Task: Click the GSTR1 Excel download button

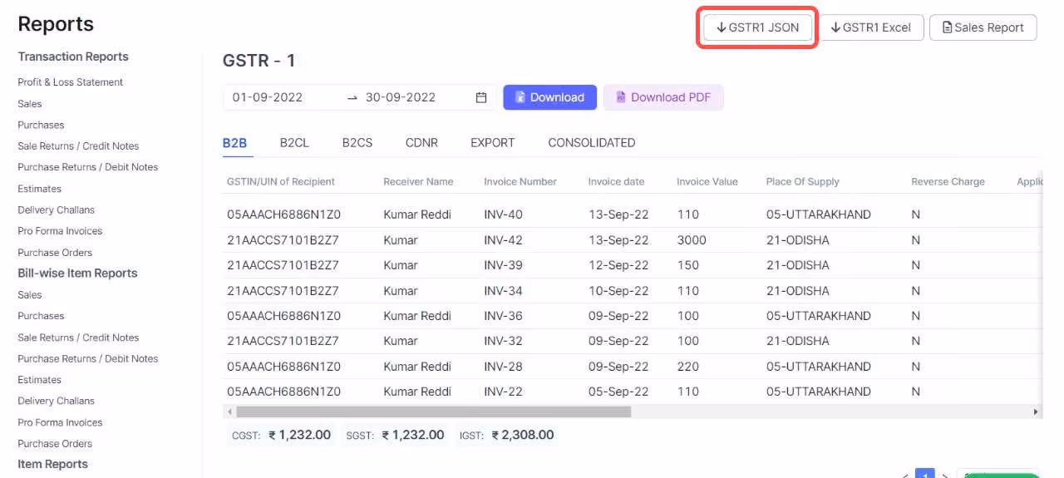Action: click(x=871, y=27)
